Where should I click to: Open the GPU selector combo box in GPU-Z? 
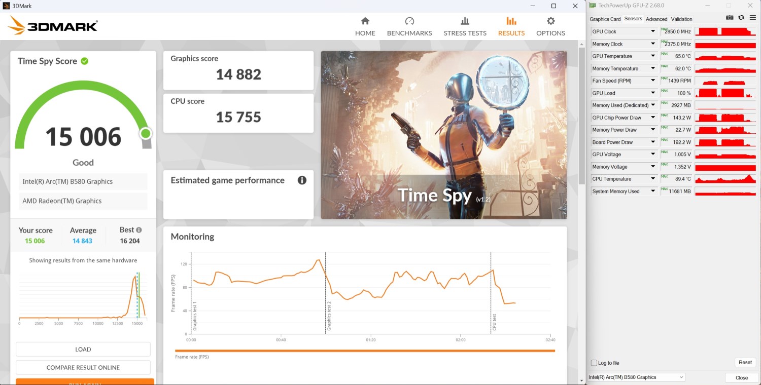point(636,377)
